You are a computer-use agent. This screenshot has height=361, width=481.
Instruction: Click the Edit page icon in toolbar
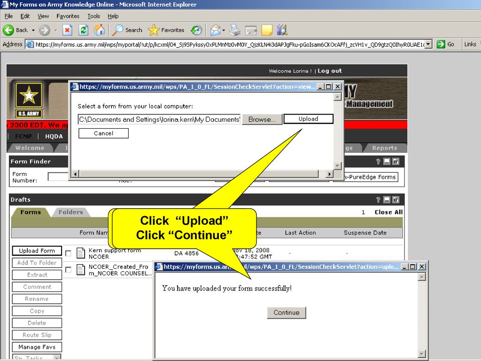click(251, 30)
